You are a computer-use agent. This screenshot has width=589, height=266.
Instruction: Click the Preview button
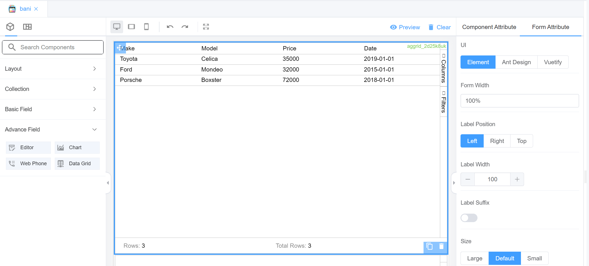point(405,27)
